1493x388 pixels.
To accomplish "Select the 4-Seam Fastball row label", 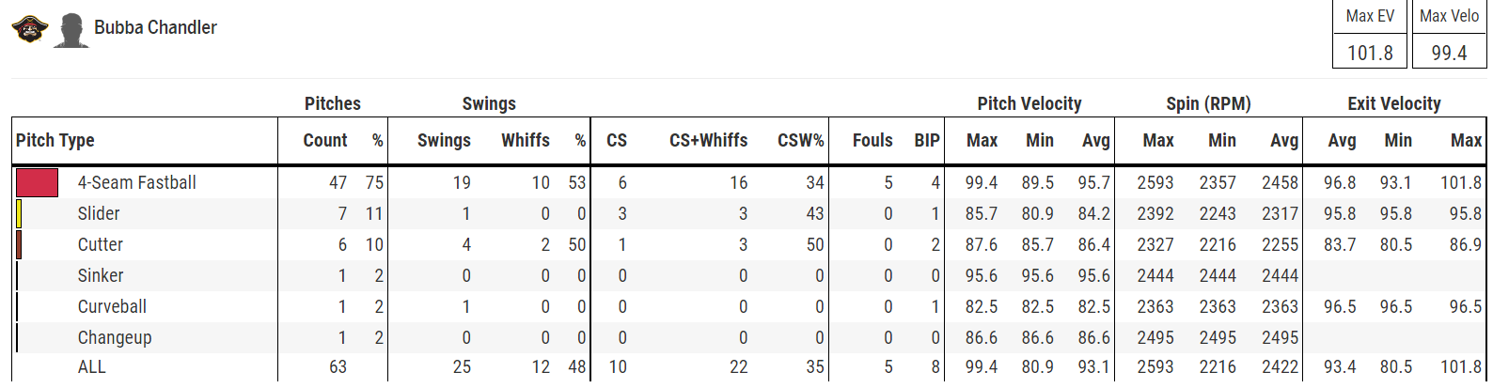I will [x=137, y=182].
